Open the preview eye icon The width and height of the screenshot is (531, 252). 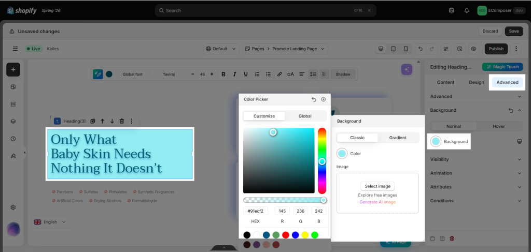tap(473, 49)
